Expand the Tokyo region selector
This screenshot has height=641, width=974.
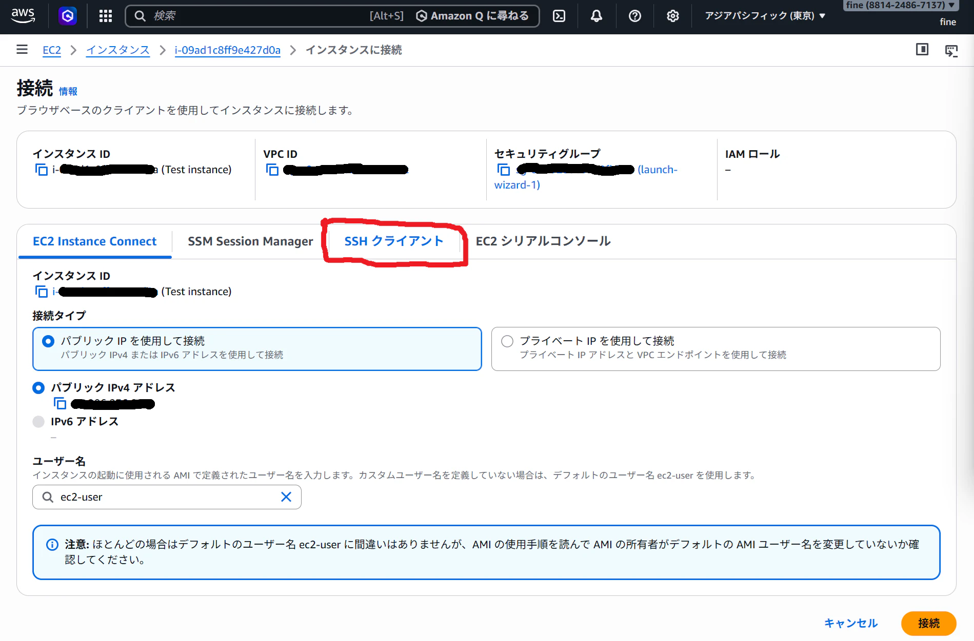(765, 16)
